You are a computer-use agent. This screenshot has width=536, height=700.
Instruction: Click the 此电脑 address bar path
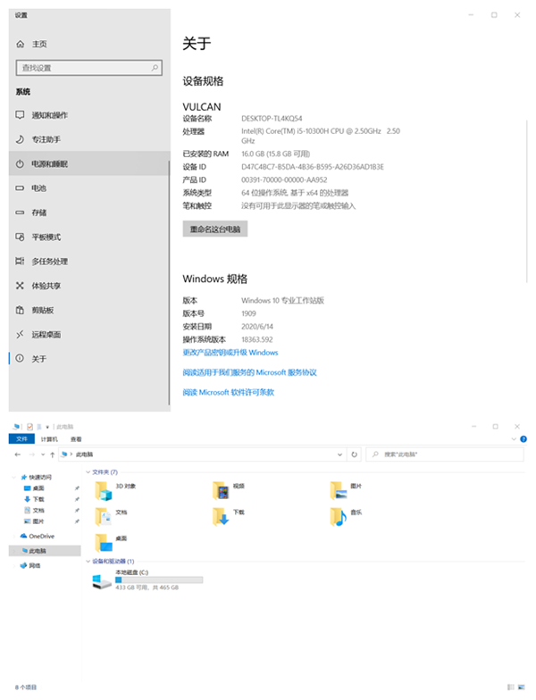(84, 454)
